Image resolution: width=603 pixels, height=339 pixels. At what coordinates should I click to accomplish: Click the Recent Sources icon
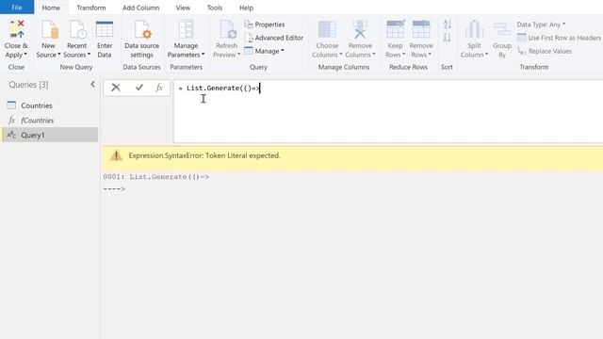pyautogui.click(x=77, y=29)
